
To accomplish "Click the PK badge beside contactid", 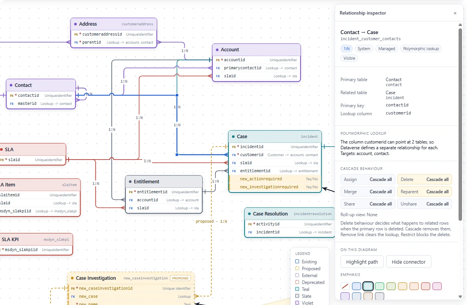I will (x=12, y=96).
